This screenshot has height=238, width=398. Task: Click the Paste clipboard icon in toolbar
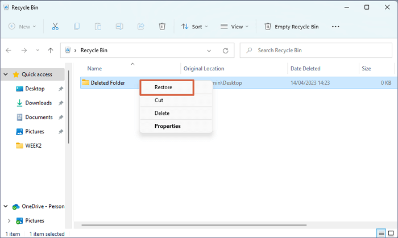point(98,27)
